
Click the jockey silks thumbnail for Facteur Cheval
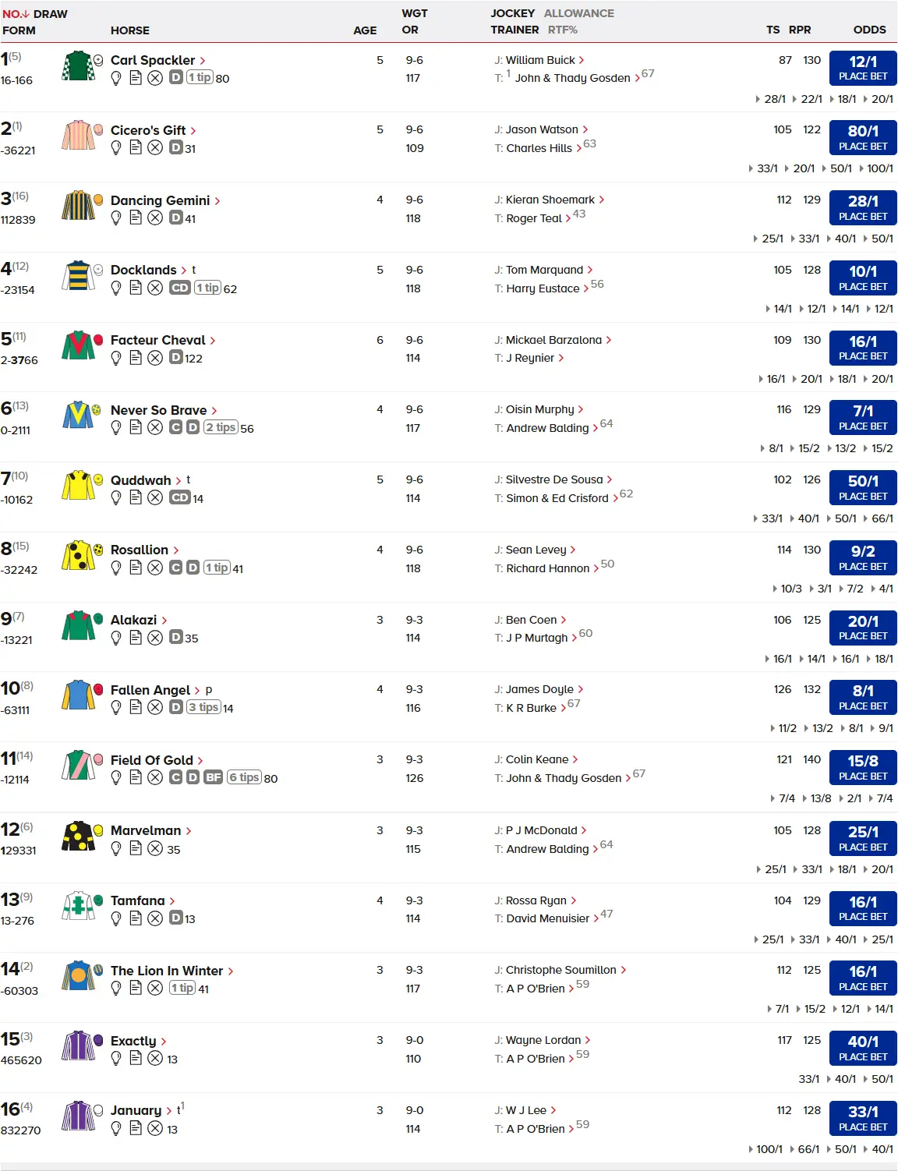(x=78, y=345)
